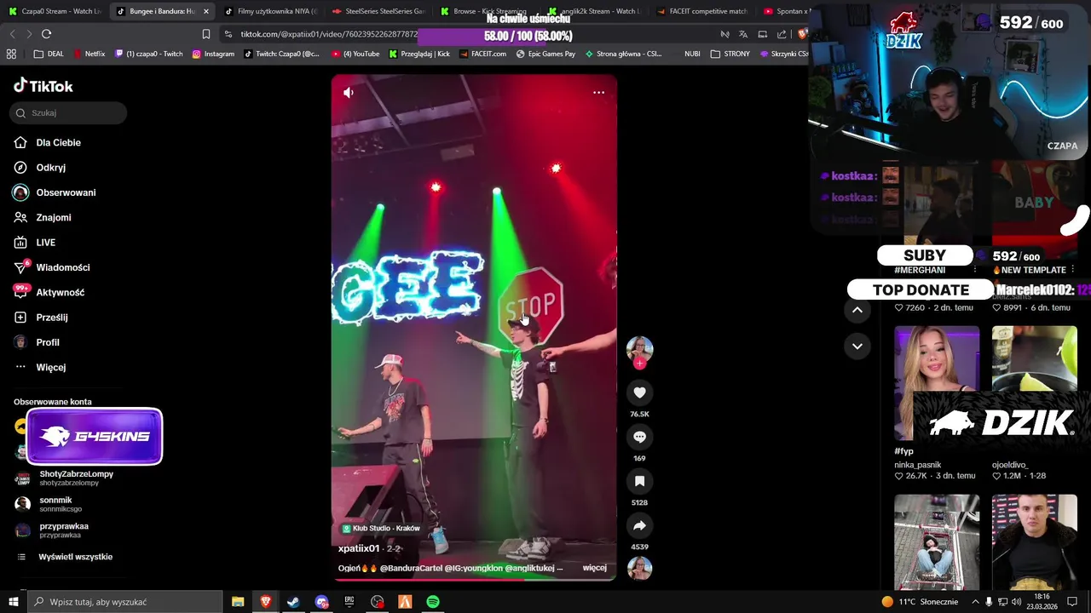This screenshot has height=613, width=1091.
Task: Open the comments bubble icon
Action: click(x=639, y=437)
